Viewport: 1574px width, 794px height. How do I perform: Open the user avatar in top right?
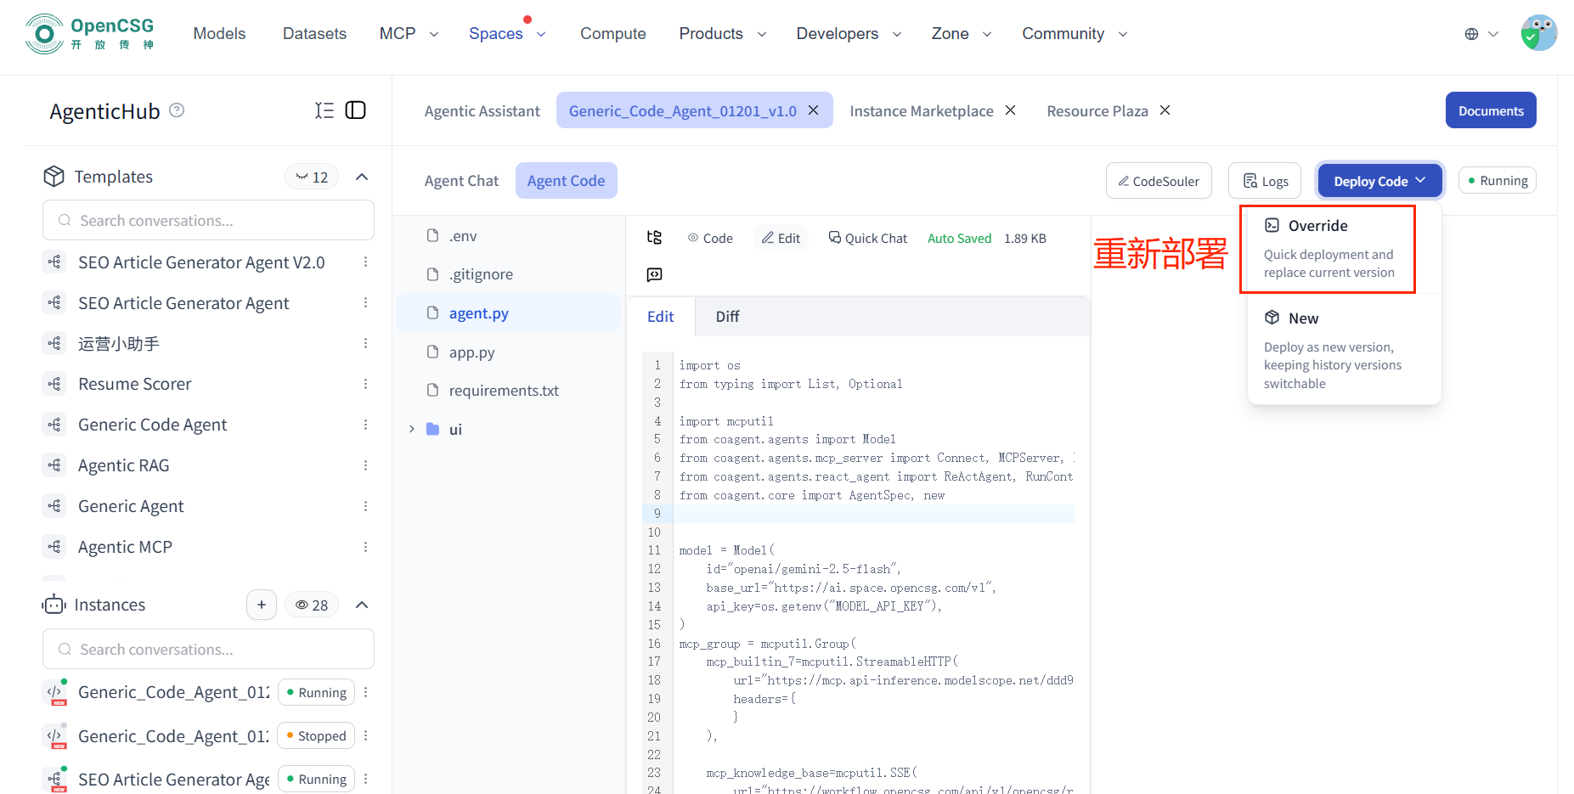pos(1538,34)
